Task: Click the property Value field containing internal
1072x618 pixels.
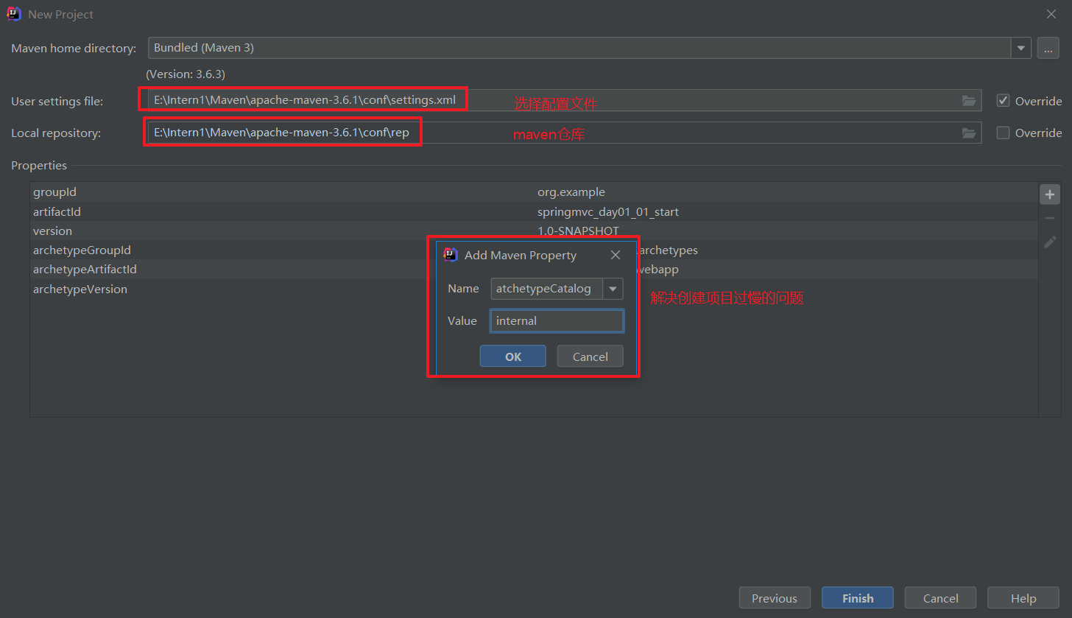Action: pyautogui.click(x=557, y=321)
